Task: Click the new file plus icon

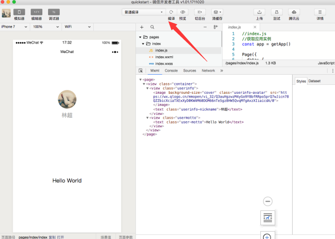Action: click(x=142, y=26)
